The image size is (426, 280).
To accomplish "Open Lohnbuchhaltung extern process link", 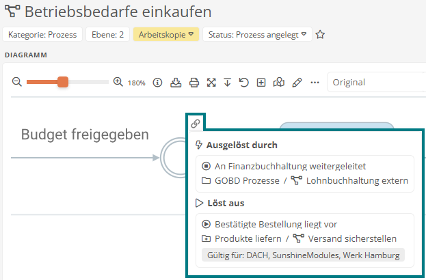I will (357, 180).
